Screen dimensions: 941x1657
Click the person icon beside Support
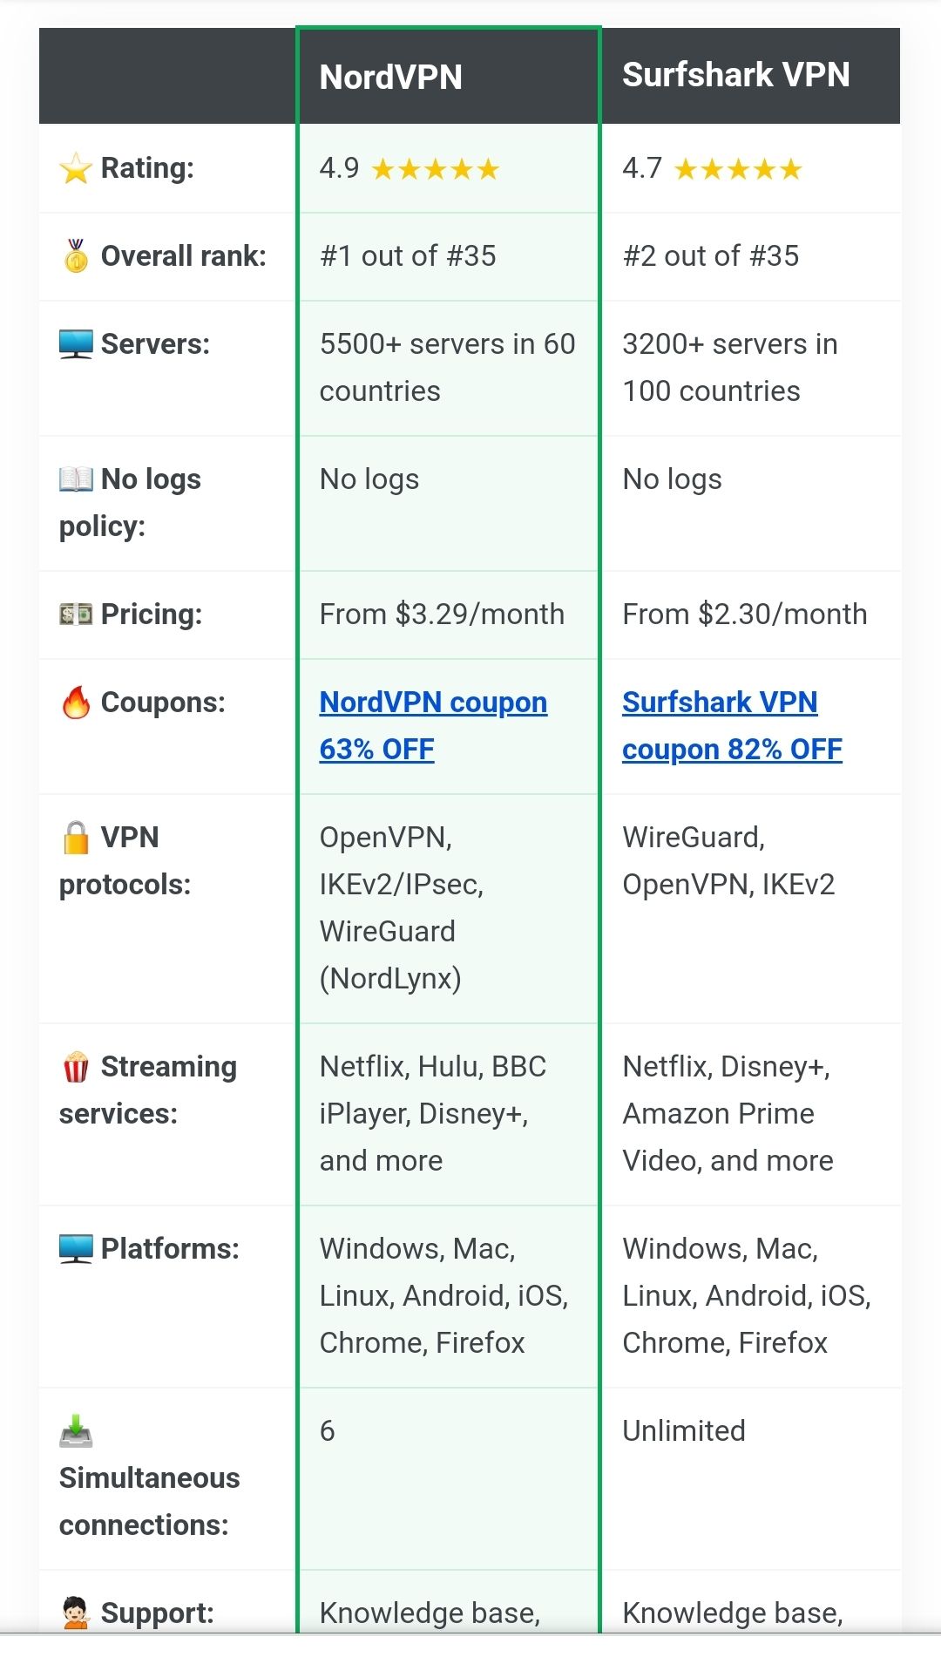[76, 1613]
